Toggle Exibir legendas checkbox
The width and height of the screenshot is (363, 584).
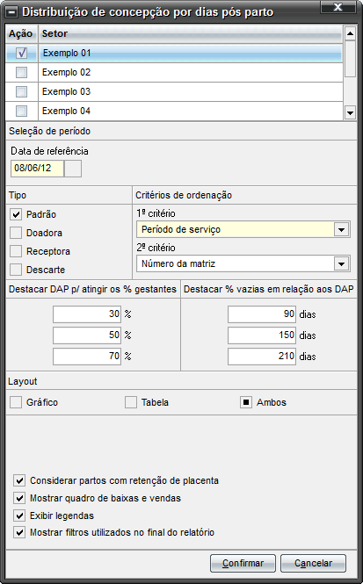[19, 516]
